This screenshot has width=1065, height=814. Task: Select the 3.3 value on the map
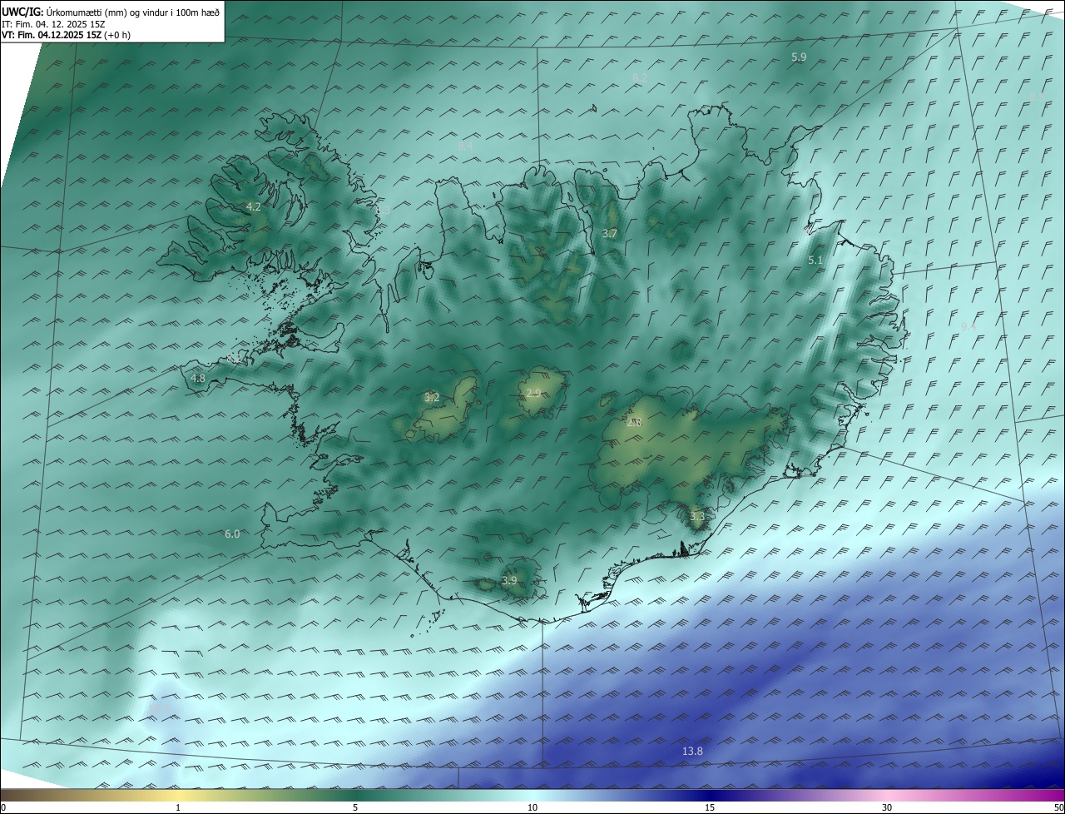point(697,517)
